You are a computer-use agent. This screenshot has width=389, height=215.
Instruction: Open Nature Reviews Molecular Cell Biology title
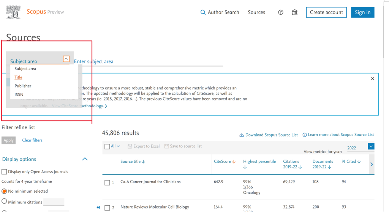point(155,207)
